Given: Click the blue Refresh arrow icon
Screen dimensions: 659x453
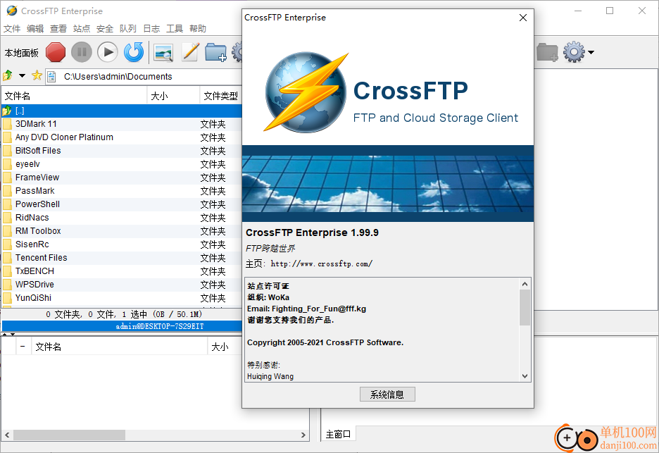Looking at the screenshot, I should [x=134, y=52].
